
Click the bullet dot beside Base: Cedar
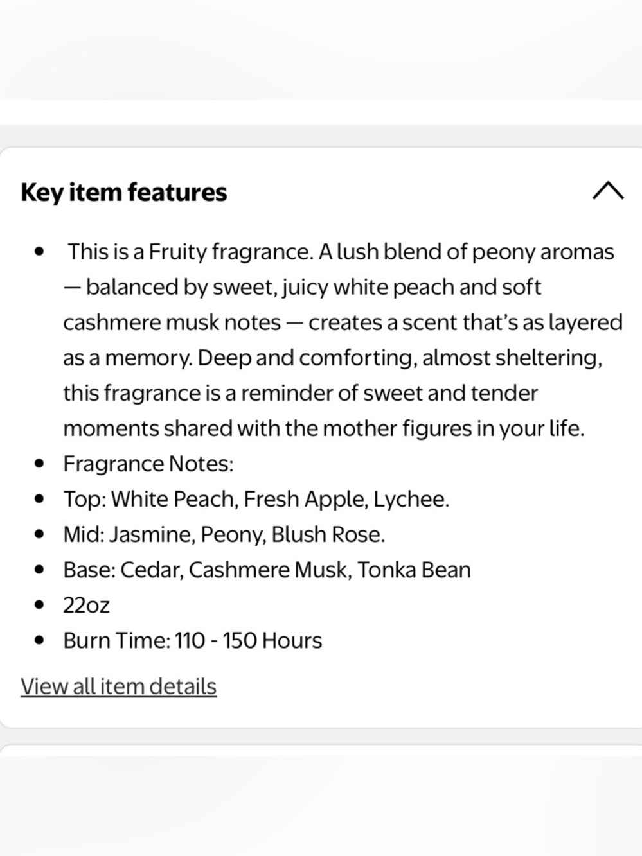click(40, 570)
